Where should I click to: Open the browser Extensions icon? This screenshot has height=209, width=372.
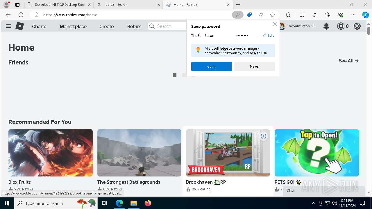[x=288, y=15]
